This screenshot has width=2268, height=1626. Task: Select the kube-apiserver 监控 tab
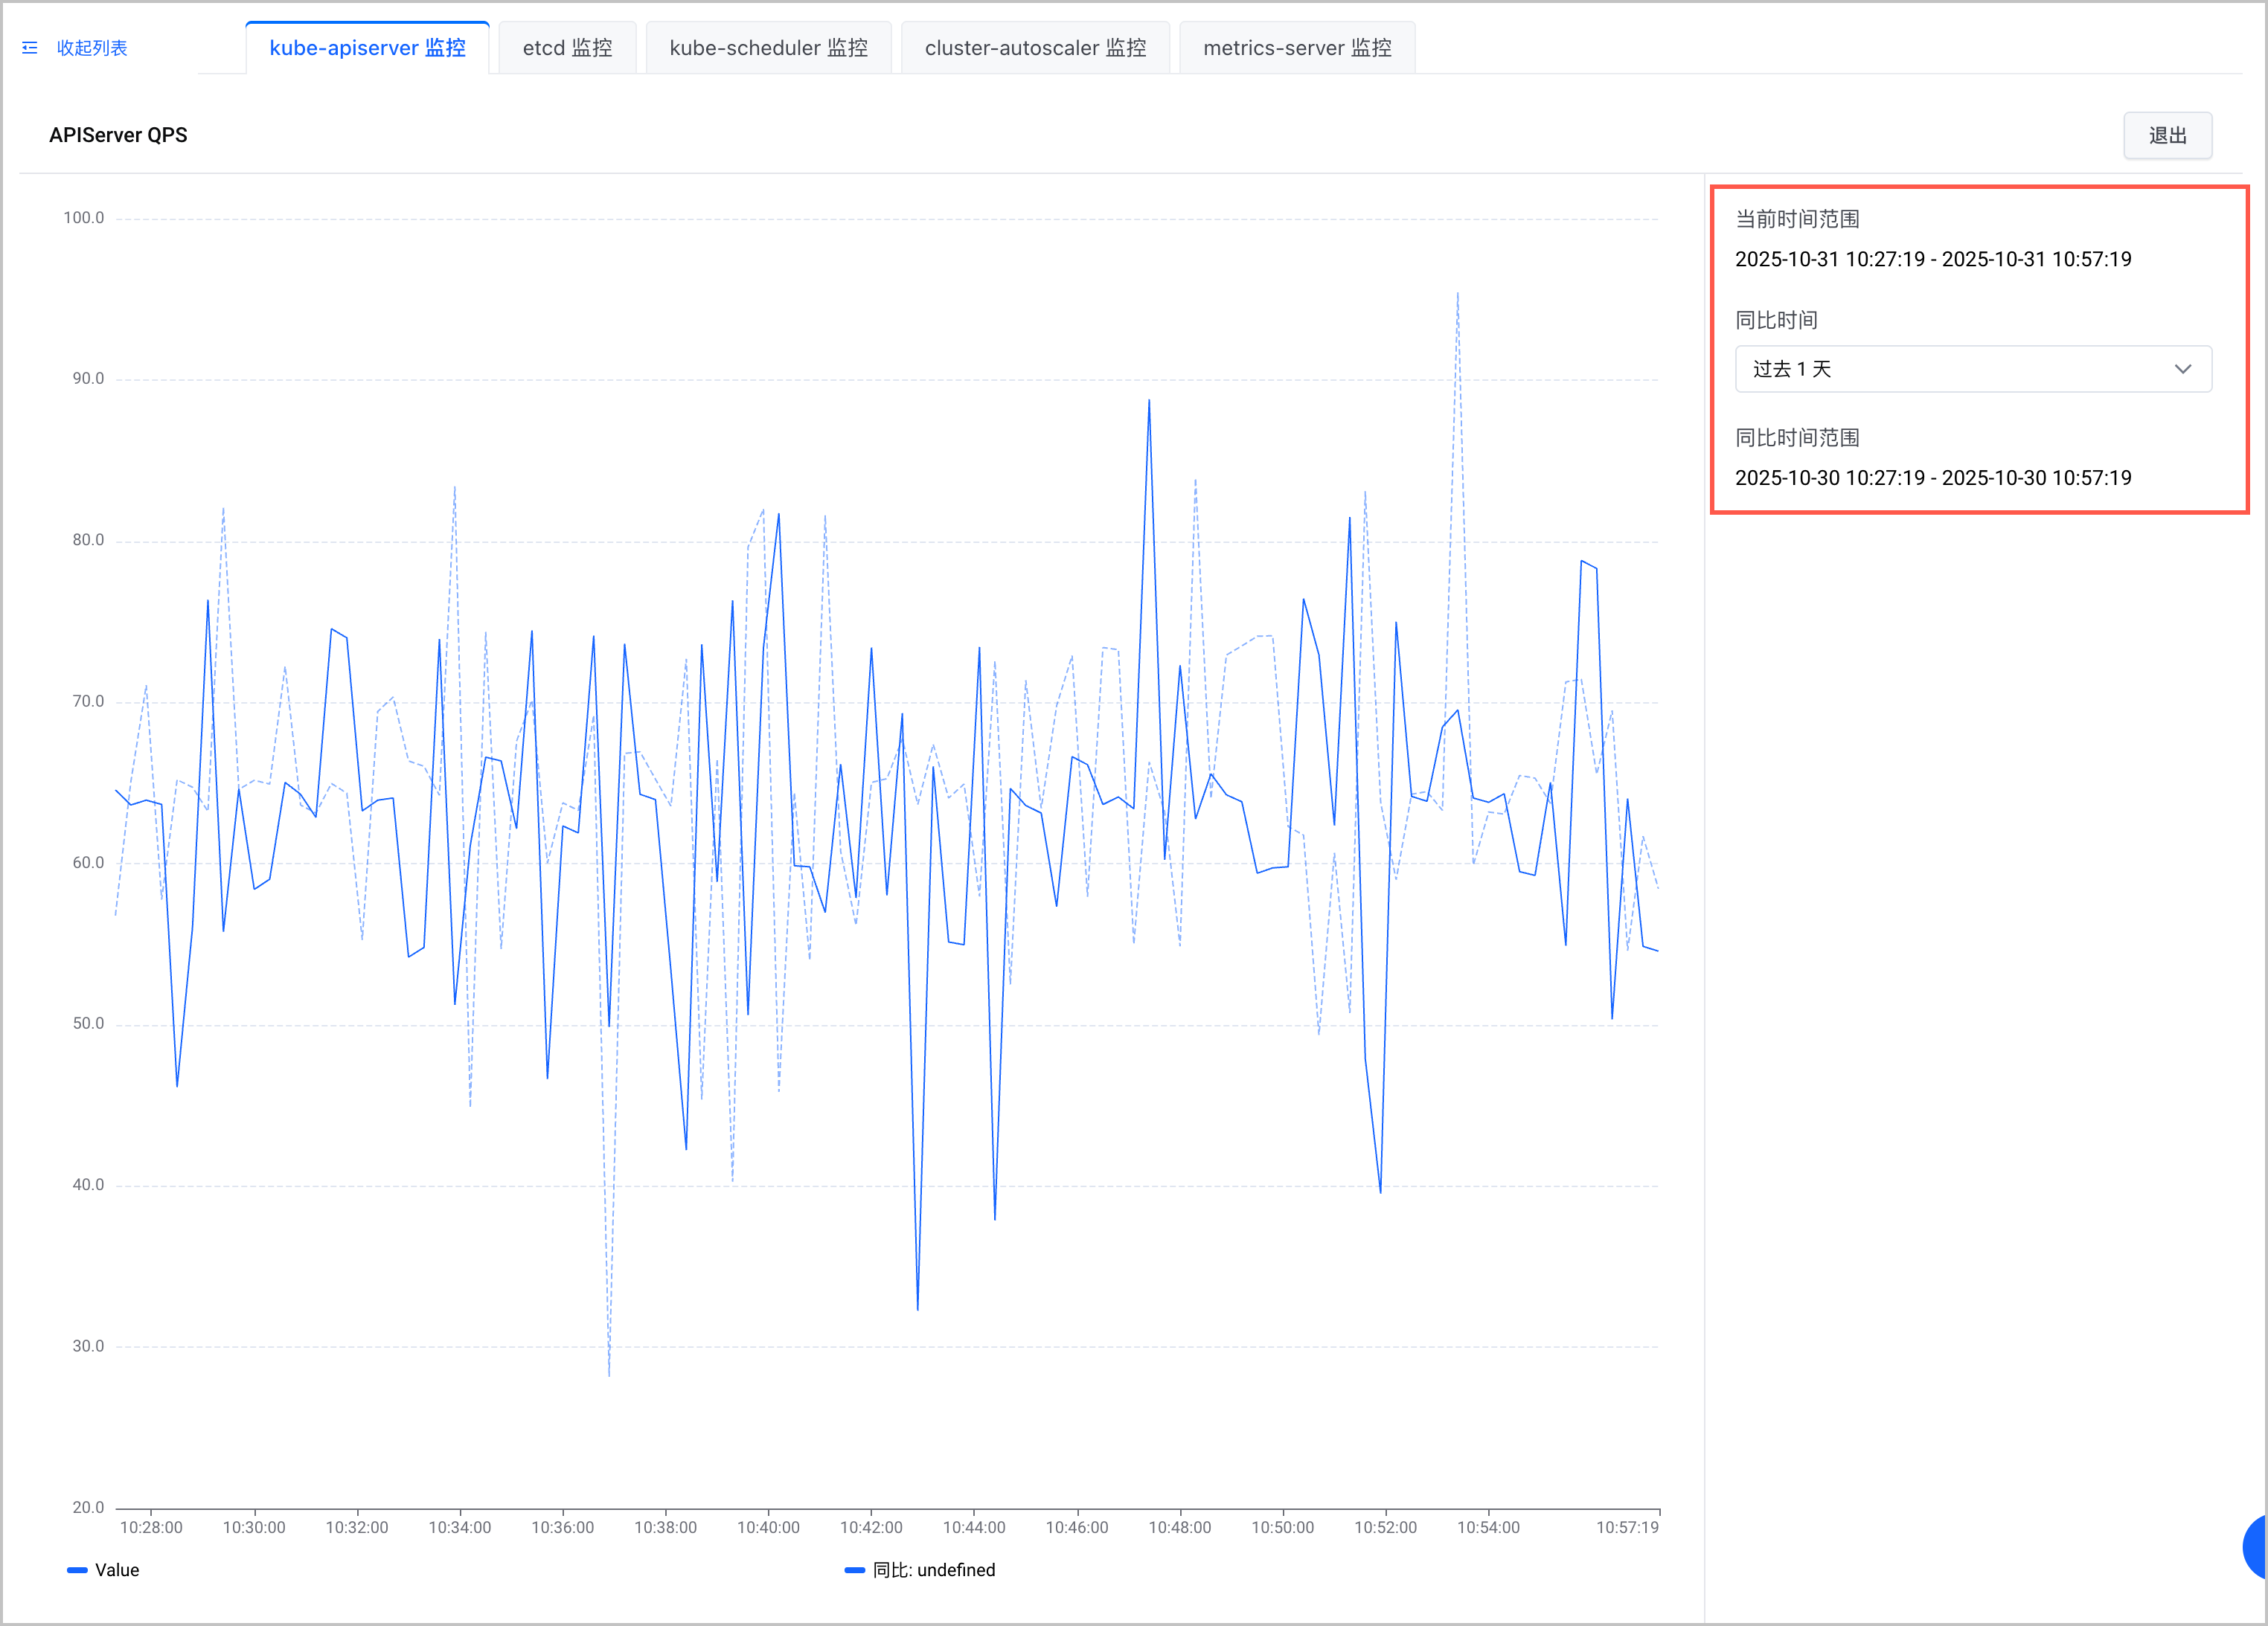click(x=367, y=48)
